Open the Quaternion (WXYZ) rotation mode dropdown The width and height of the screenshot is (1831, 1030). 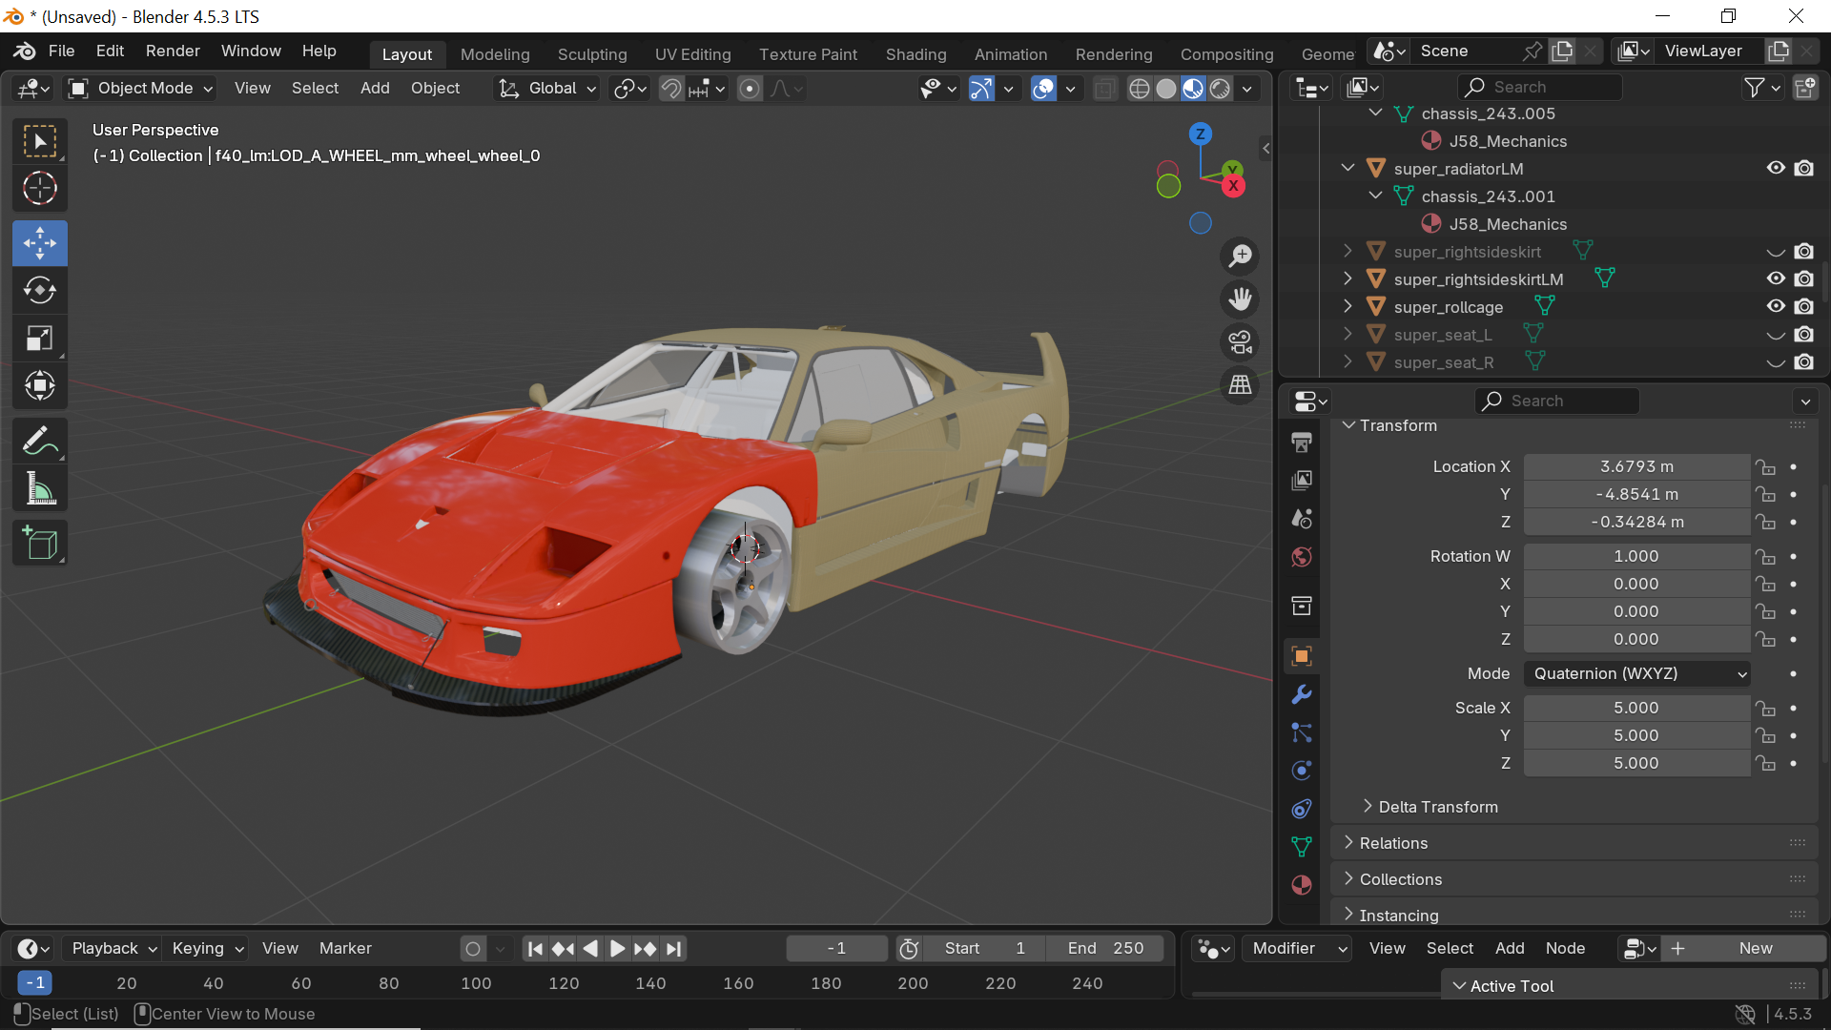coord(1636,673)
